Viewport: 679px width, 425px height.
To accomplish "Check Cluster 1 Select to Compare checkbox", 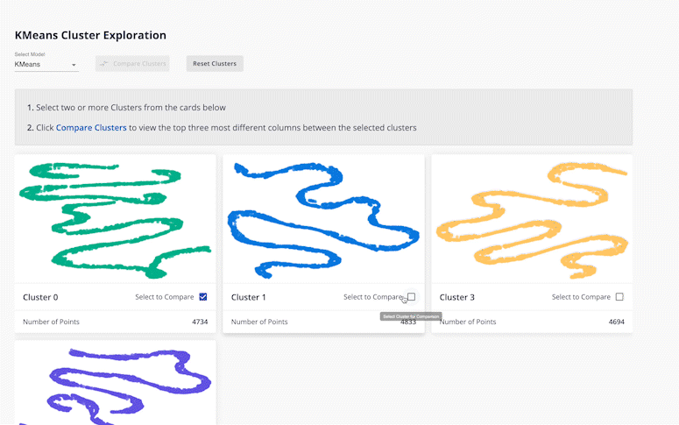I will point(412,297).
